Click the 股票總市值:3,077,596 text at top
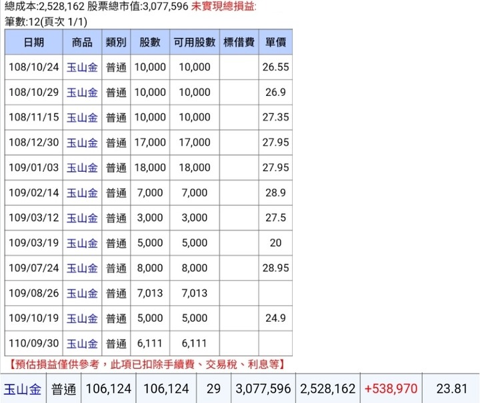Image resolution: width=480 pixels, height=403 pixels. (138, 6)
